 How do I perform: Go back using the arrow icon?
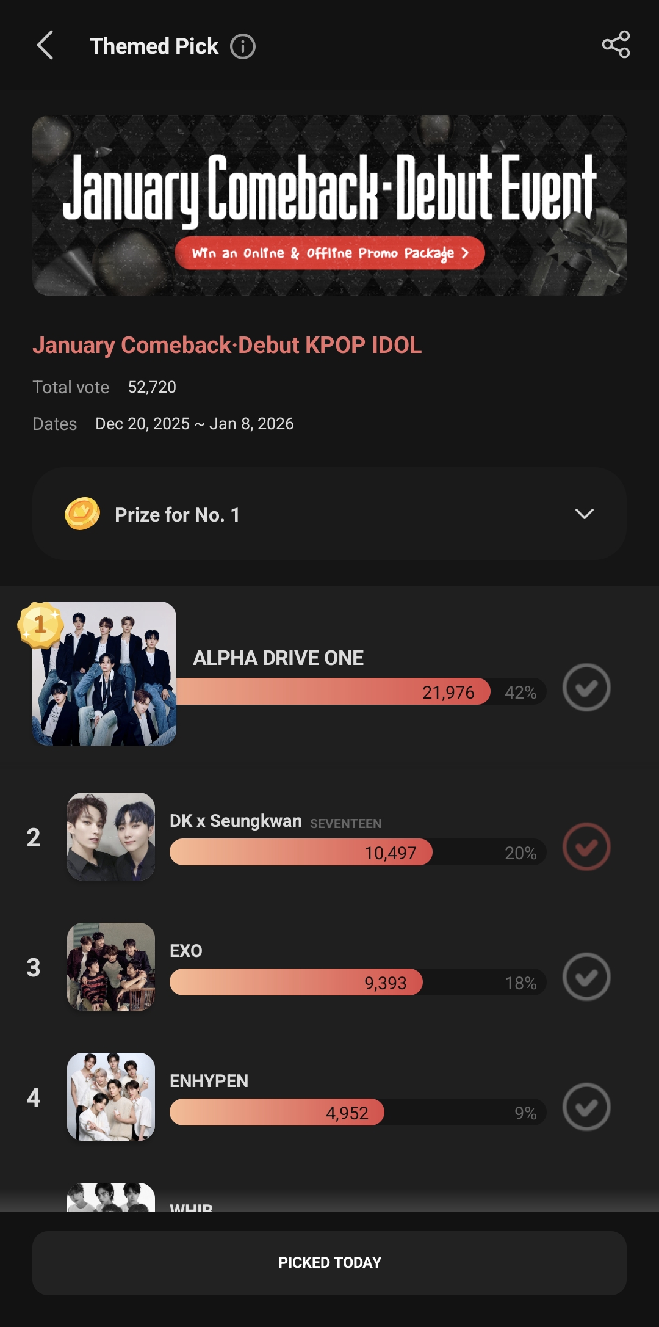[x=45, y=46]
